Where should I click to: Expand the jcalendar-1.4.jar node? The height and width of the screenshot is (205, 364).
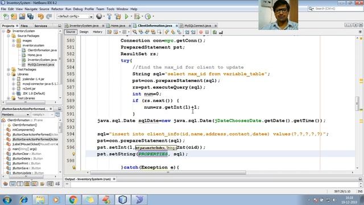[14, 79]
